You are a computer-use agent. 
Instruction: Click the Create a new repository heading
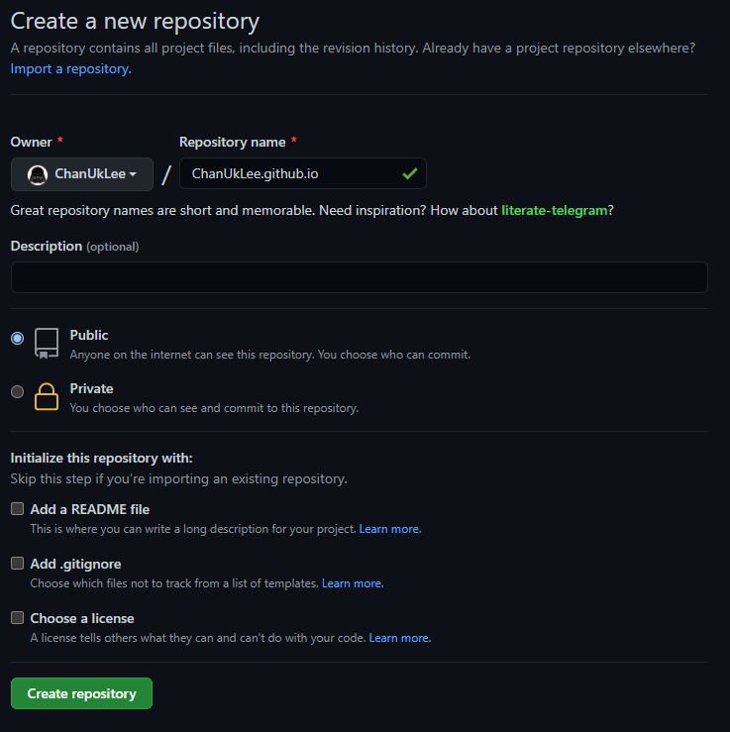coord(135,22)
